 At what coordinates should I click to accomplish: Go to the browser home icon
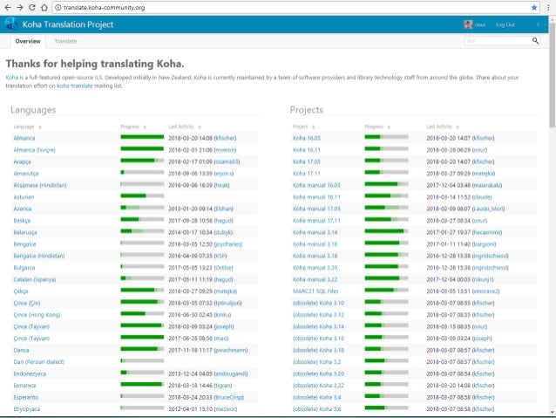[x=44, y=8]
